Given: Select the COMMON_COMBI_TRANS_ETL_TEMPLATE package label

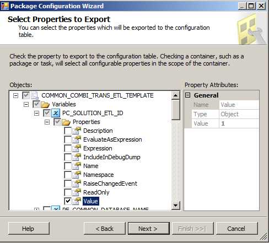Looking at the screenshot, I should (98, 95).
